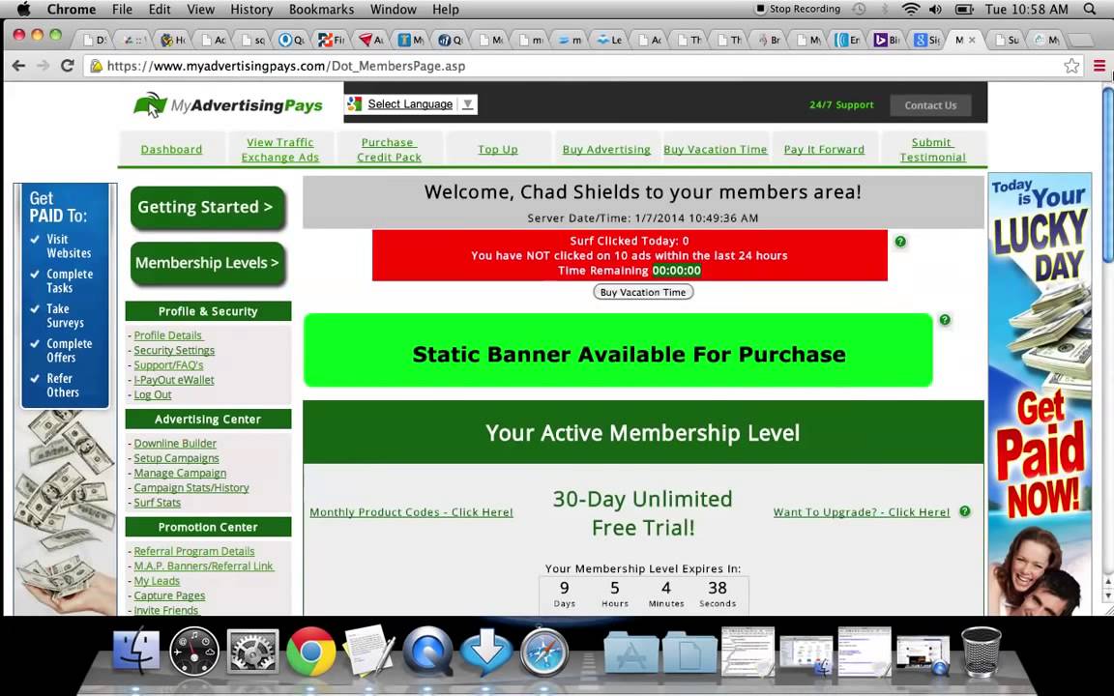Click help icon beside Want To Upgrade

pyautogui.click(x=965, y=511)
